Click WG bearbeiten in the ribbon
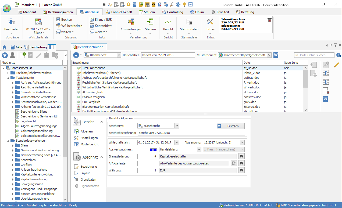 tap(69, 26)
